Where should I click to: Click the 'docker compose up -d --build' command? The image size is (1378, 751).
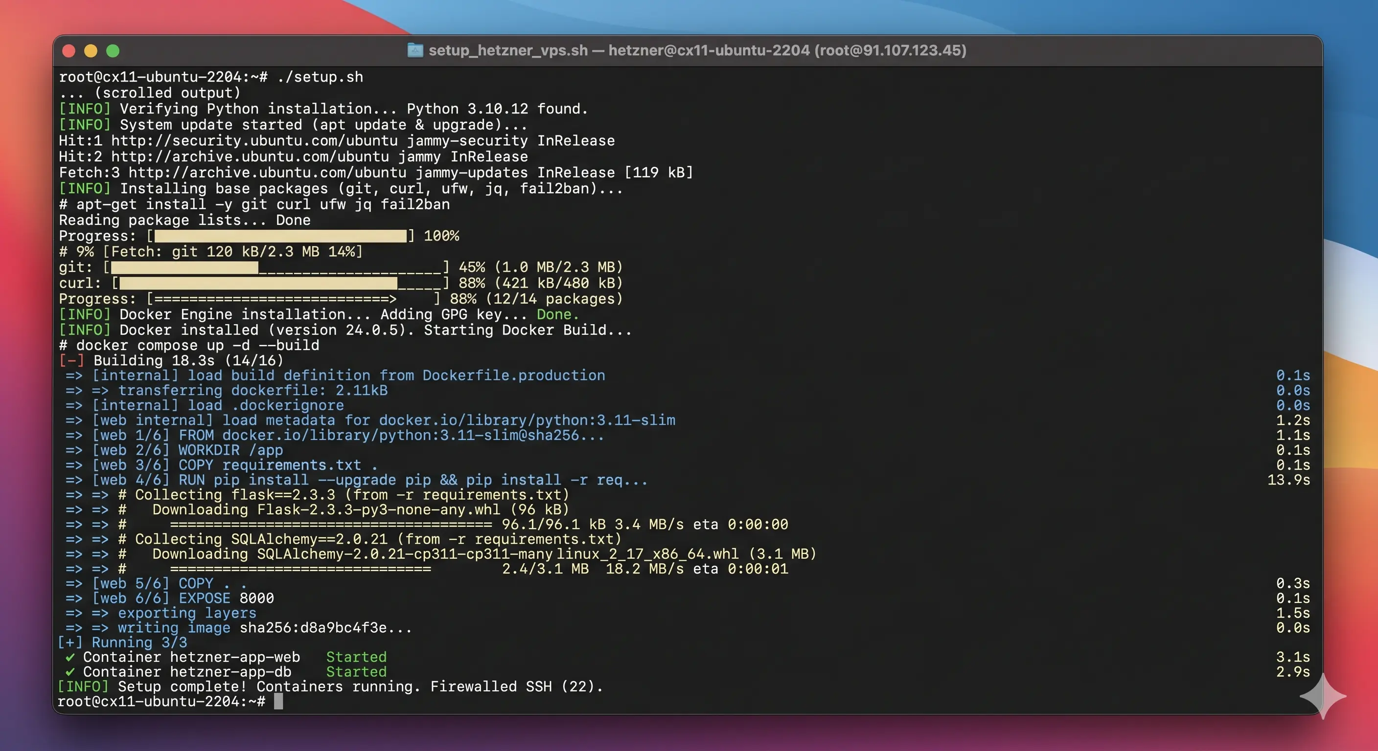tap(198, 345)
